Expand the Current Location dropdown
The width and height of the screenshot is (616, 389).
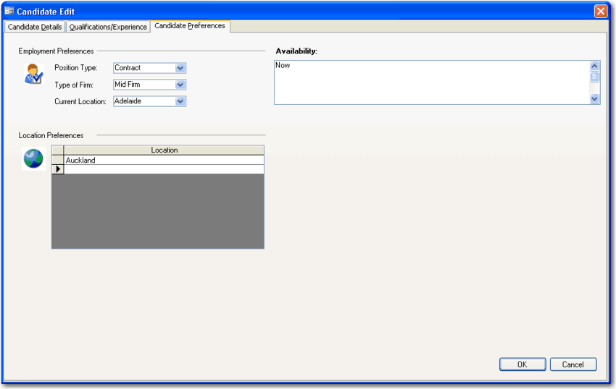click(x=180, y=101)
